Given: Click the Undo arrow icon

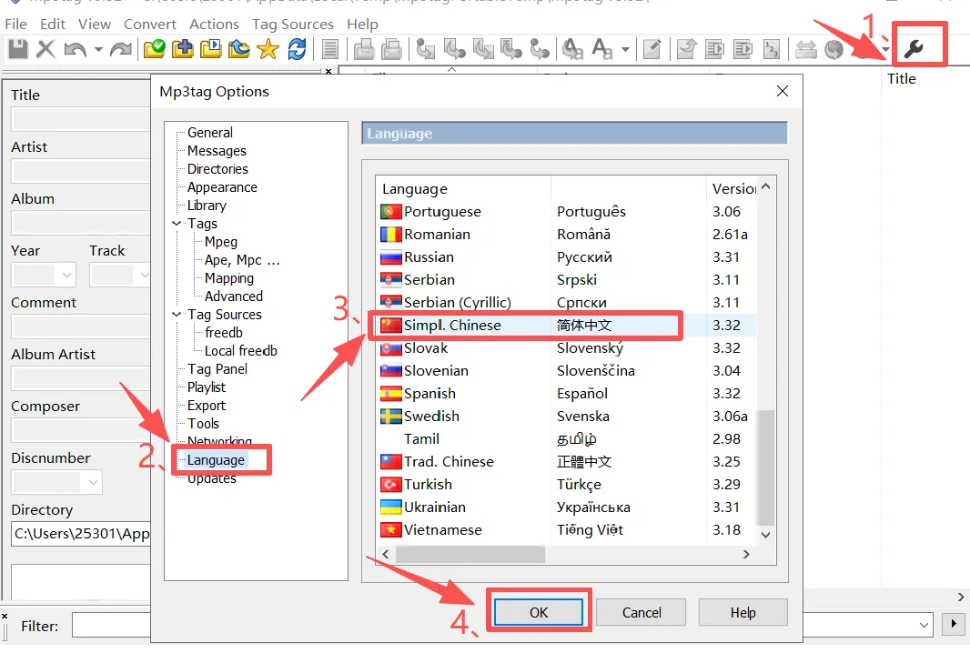Looking at the screenshot, I should [x=75, y=49].
